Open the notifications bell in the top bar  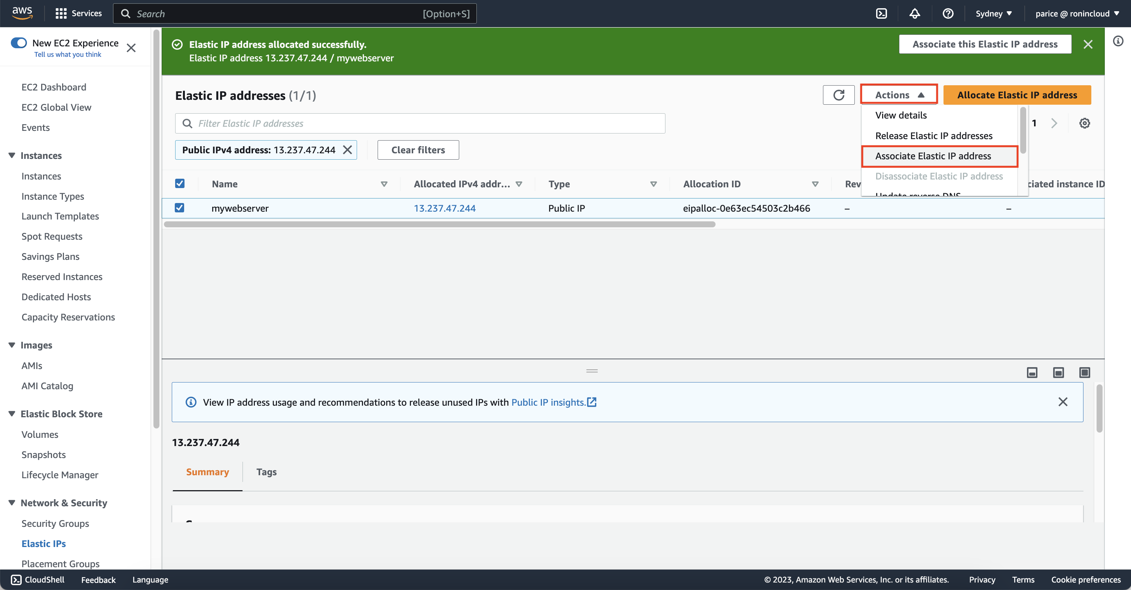click(x=915, y=13)
